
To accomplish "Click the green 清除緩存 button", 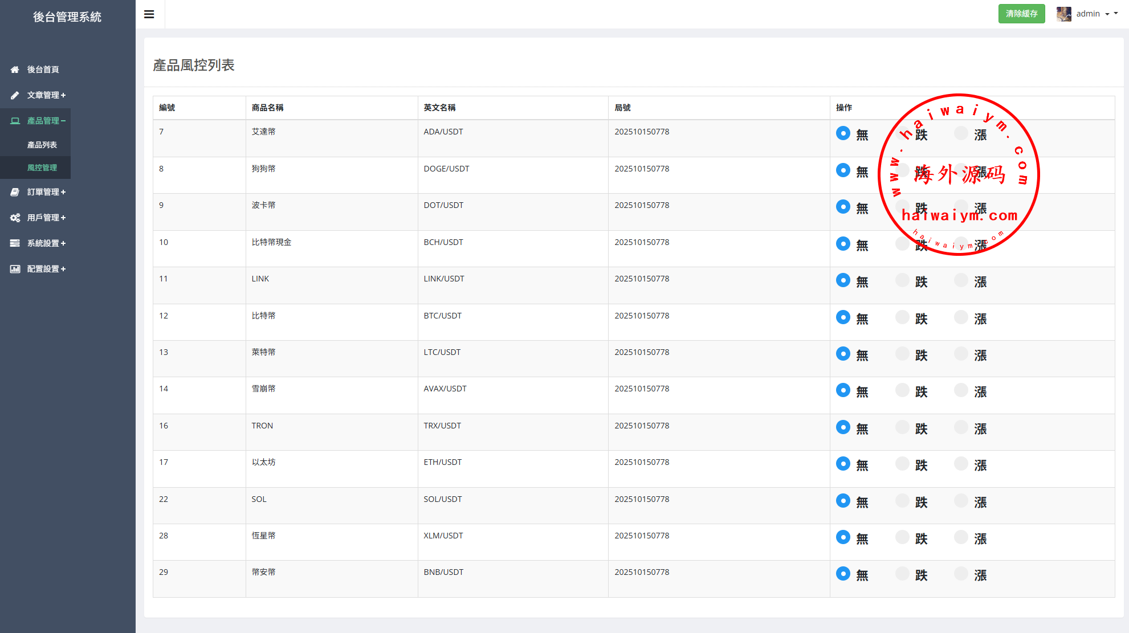I will (1021, 14).
